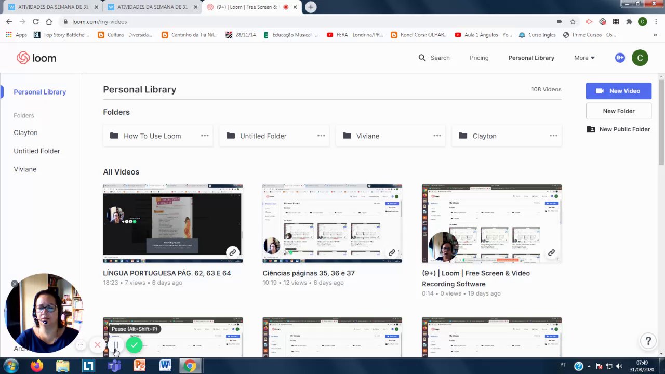The width and height of the screenshot is (665, 374).
Task: Go back in the browser
Action: pos(9,21)
